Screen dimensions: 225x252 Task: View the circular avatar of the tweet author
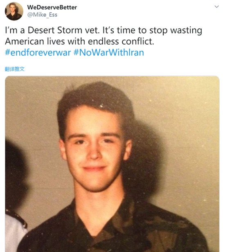tap(14, 11)
